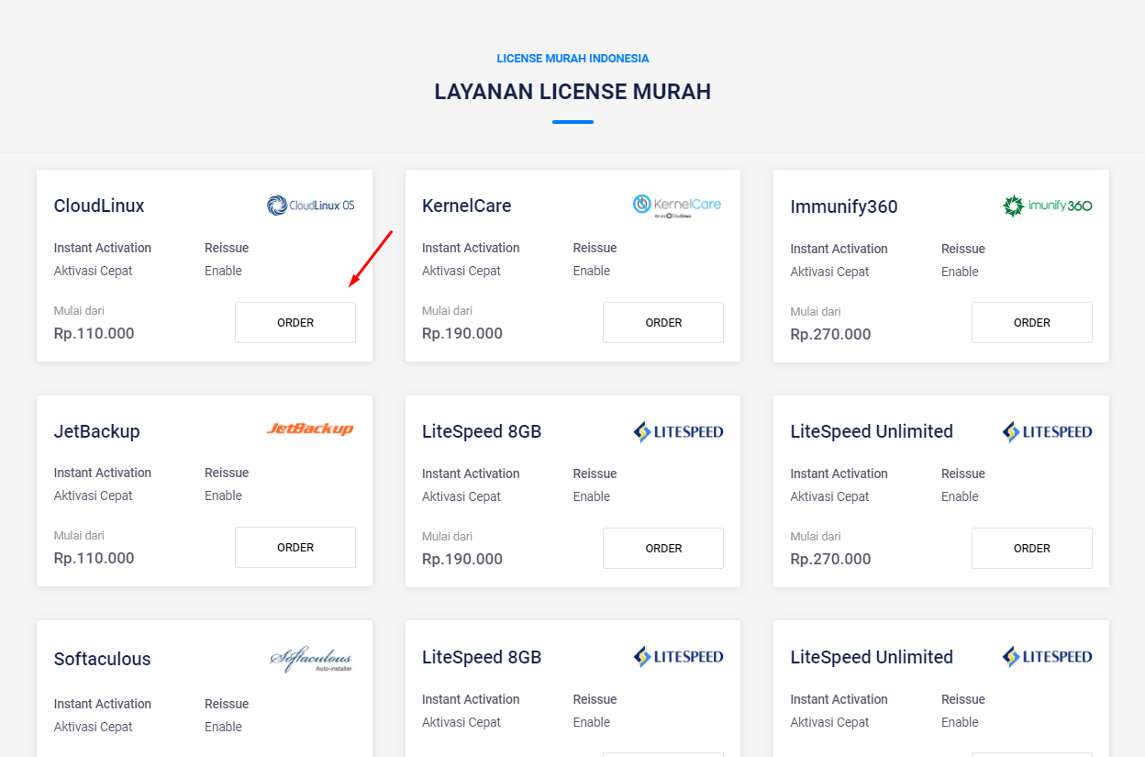Click the orange JetBackup logo
Viewport: 1145px width, 757px height.
[310, 429]
